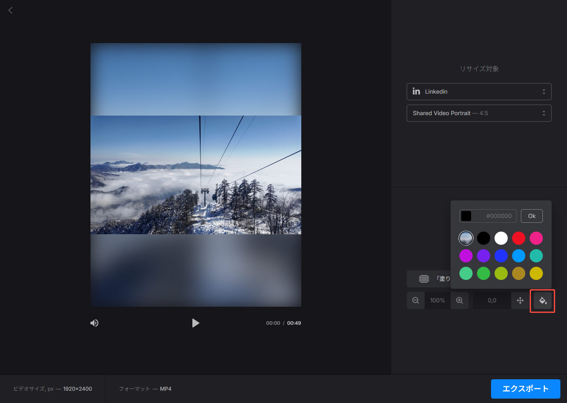Click the 0,0 position field
Viewport: 567px width, 403px height.
[x=492, y=301]
